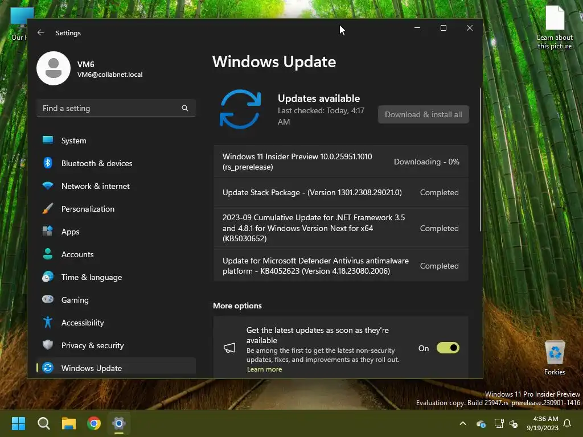Select Update Stack Package row
This screenshot has width=583, height=437.
pos(341,192)
